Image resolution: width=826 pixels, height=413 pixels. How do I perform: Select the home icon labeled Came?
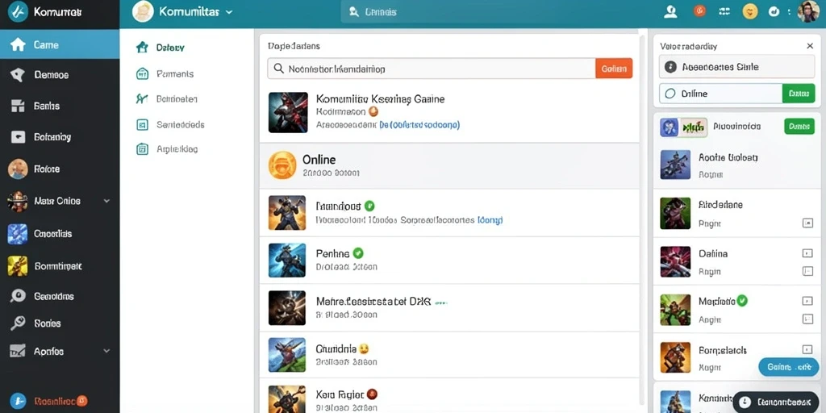18,45
